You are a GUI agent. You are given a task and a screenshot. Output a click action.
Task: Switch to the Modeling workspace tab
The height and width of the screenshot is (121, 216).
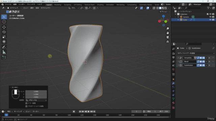(58, 5)
